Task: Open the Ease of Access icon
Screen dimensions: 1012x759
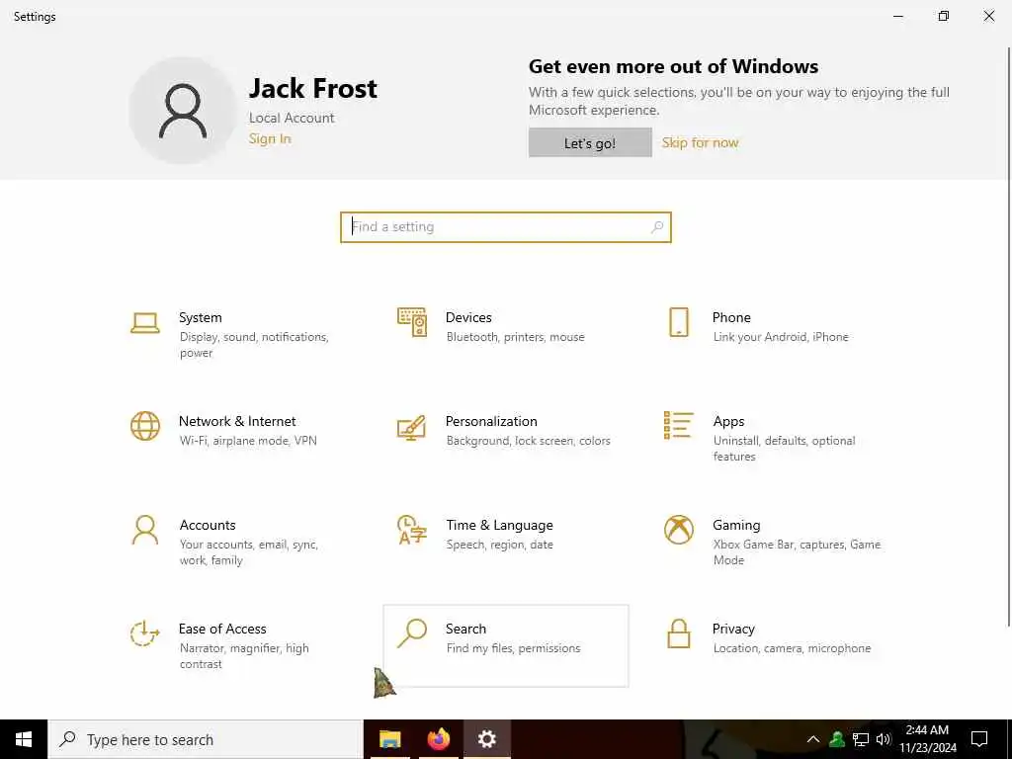Action: coord(144,633)
